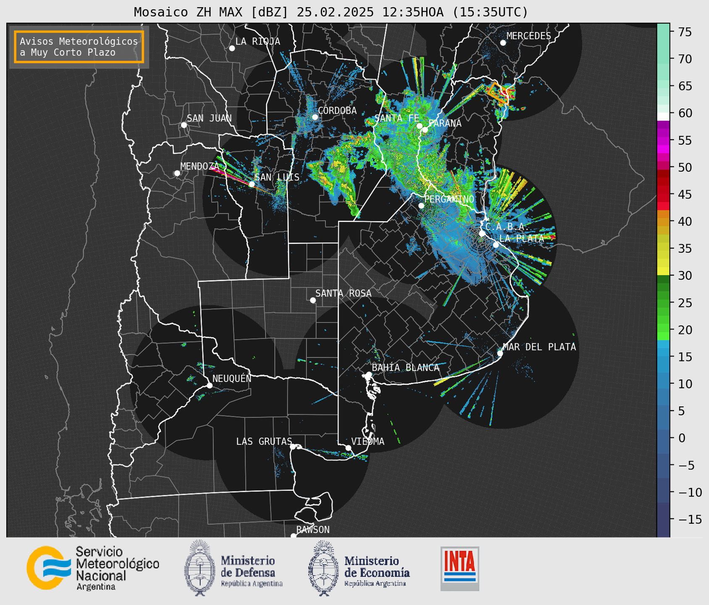The width and height of the screenshot is (709, 605).
Task: Click the CÓRDOBA city marker dot
Action: pos(315,117)
